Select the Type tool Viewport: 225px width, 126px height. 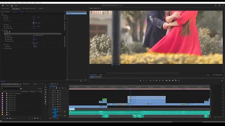pyautogui.click(x=45, y=104)
